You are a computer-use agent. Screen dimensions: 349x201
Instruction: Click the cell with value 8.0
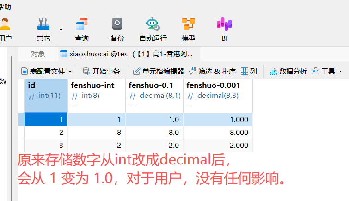click(154, 133)
